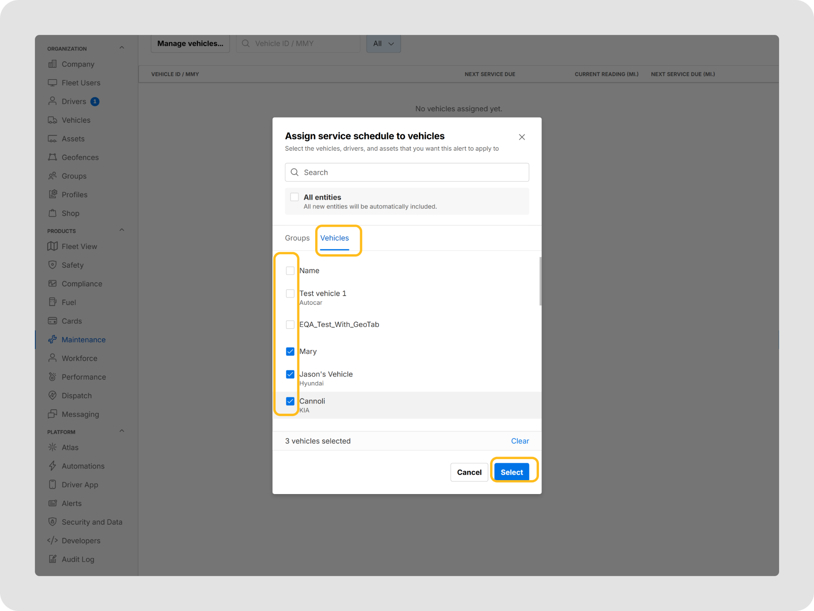Screen dimensions: 814x611
Task: Click the Assets icon in sidebar
Action: pos(52,138)
